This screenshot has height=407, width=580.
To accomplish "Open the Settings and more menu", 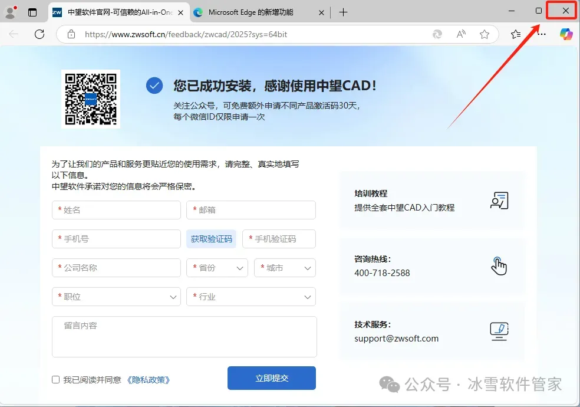I will coord(542,34).
